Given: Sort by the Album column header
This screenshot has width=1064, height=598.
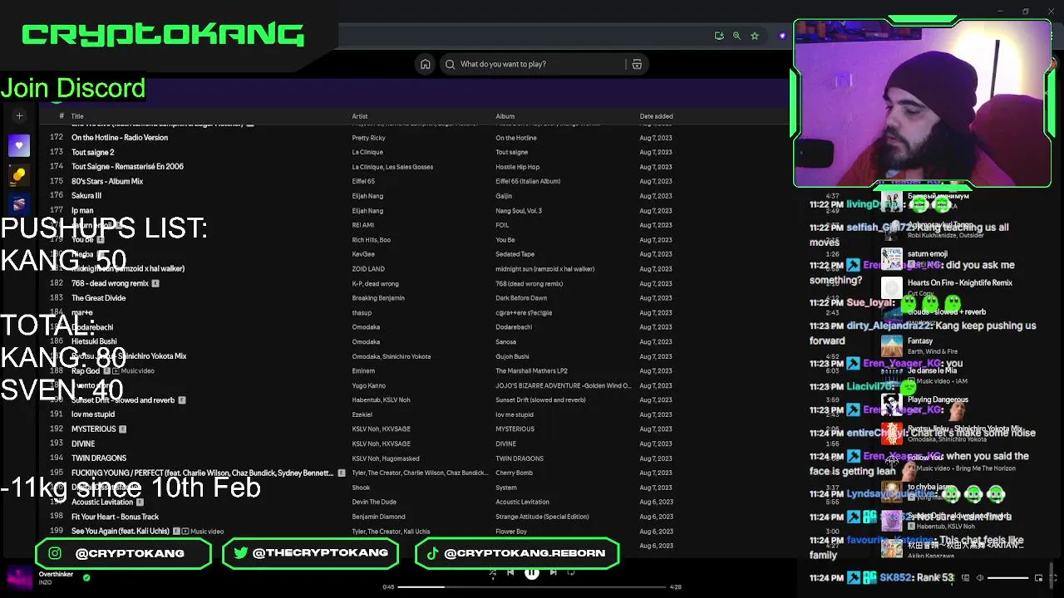Looking at the screenshot, I should (505, 116).
